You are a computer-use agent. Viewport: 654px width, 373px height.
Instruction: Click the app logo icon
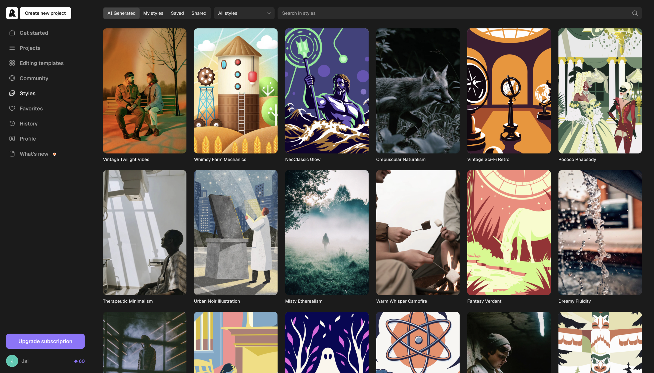12,13
